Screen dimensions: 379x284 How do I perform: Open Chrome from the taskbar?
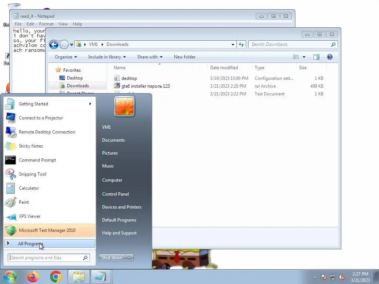coord(56,277)
